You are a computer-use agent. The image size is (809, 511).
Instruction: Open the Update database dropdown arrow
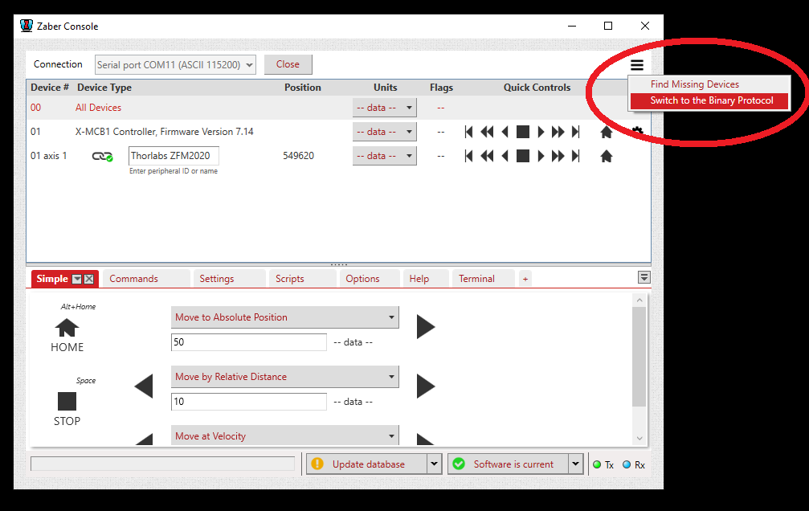tap(434, 464)
